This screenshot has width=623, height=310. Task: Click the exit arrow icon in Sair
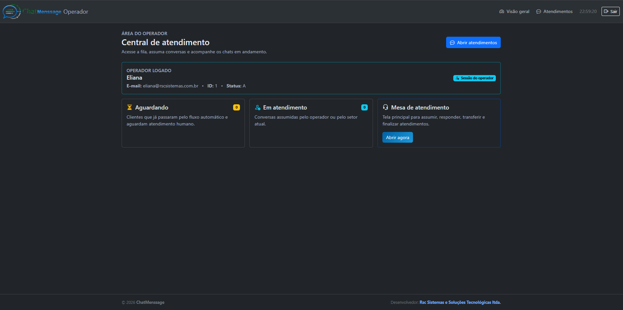[x=606, y=11]
